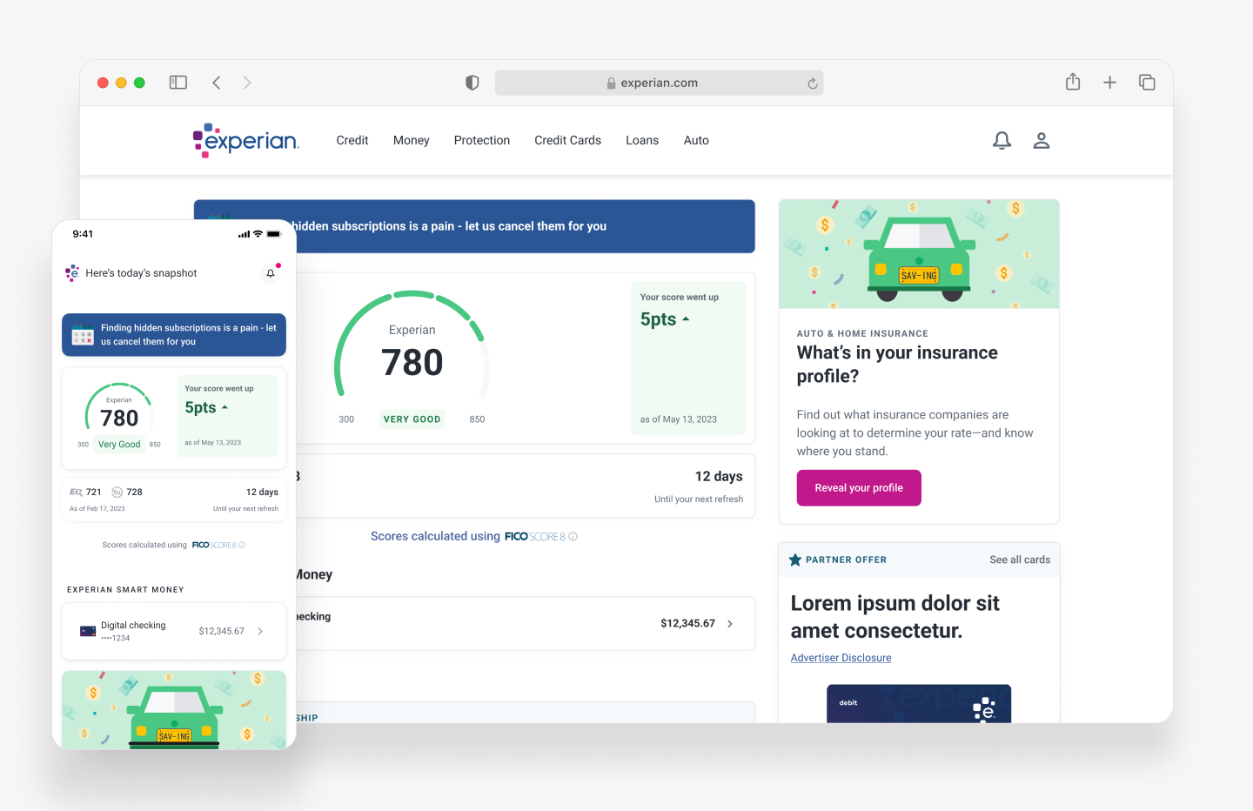Click the account profile icon

point(1042,140)
